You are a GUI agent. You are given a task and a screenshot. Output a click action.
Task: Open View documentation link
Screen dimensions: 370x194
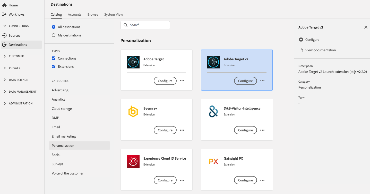(320, 50)
